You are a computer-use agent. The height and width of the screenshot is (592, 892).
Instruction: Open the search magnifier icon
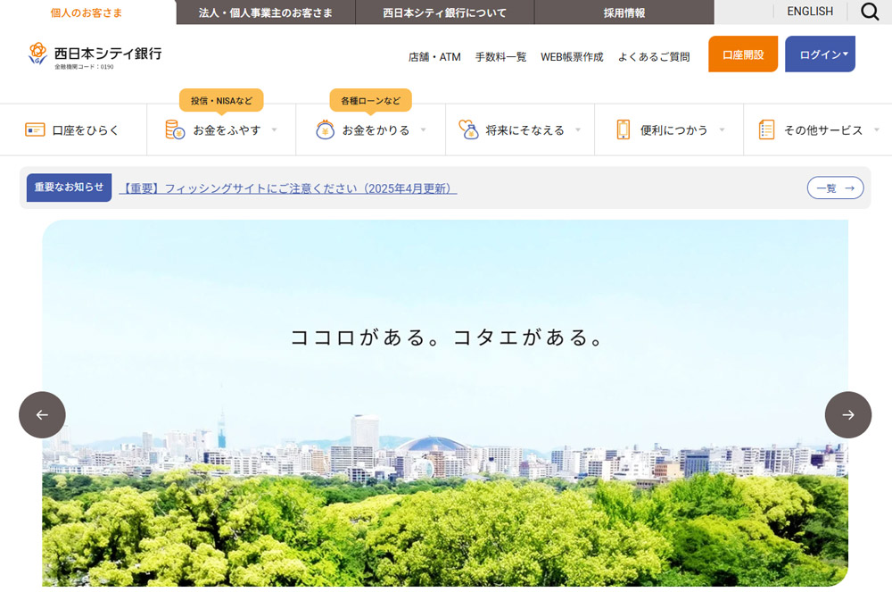point(869,12)
